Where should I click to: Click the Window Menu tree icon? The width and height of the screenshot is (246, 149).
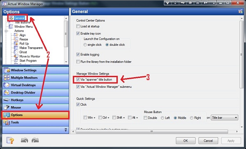(x=11, y=27)
